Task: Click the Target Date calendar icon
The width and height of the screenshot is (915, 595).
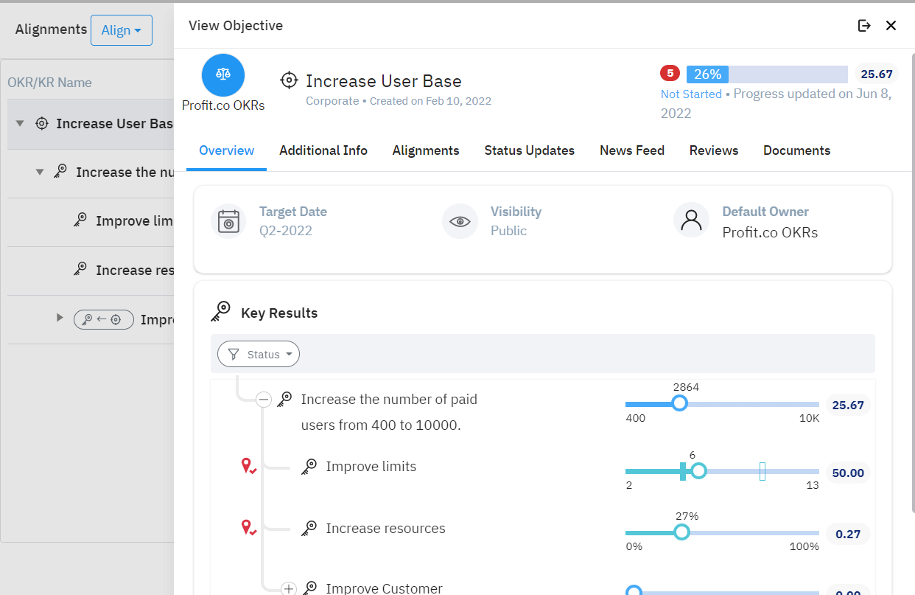Action: 228,221
